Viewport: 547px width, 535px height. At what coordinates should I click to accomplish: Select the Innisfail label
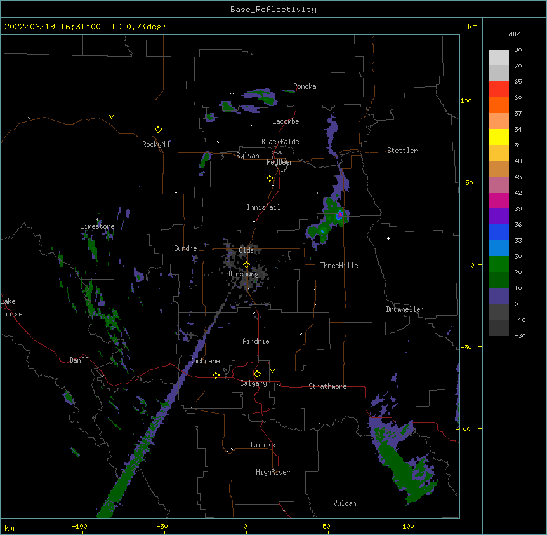coord(263,207)
